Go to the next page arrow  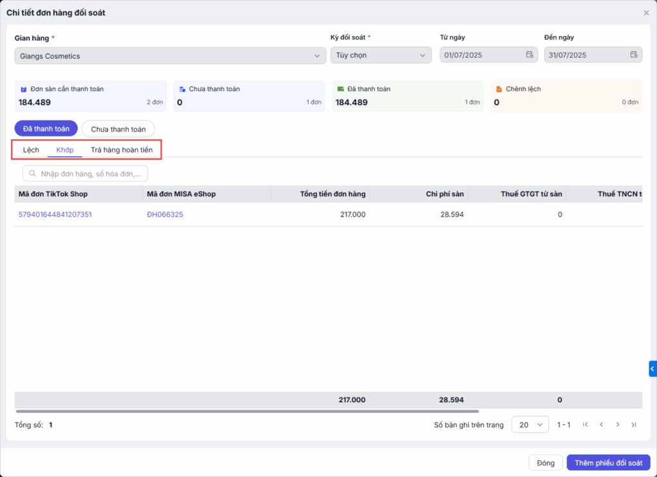[x=617, y=424]
